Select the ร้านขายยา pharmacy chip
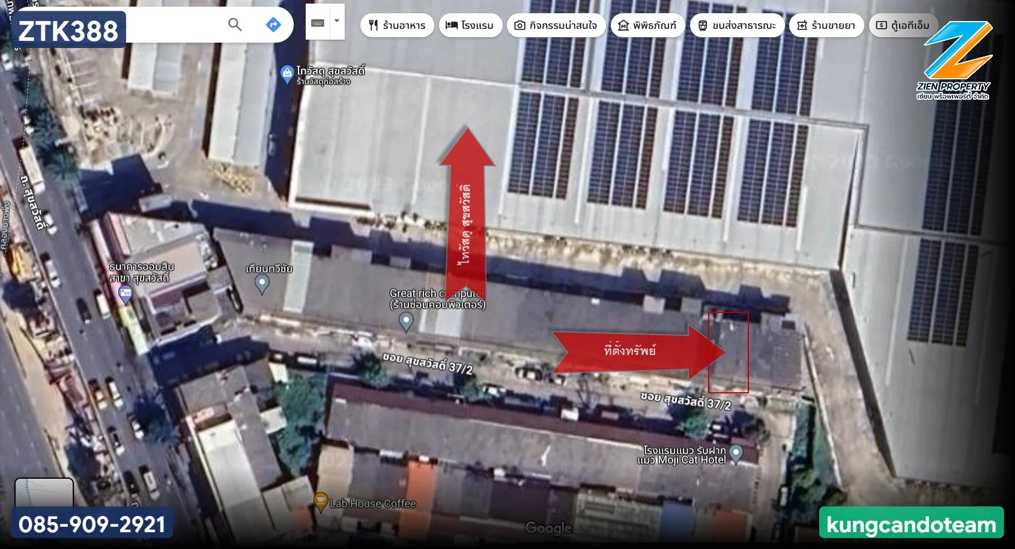1015x549 pixels. [x=826, y=25]
